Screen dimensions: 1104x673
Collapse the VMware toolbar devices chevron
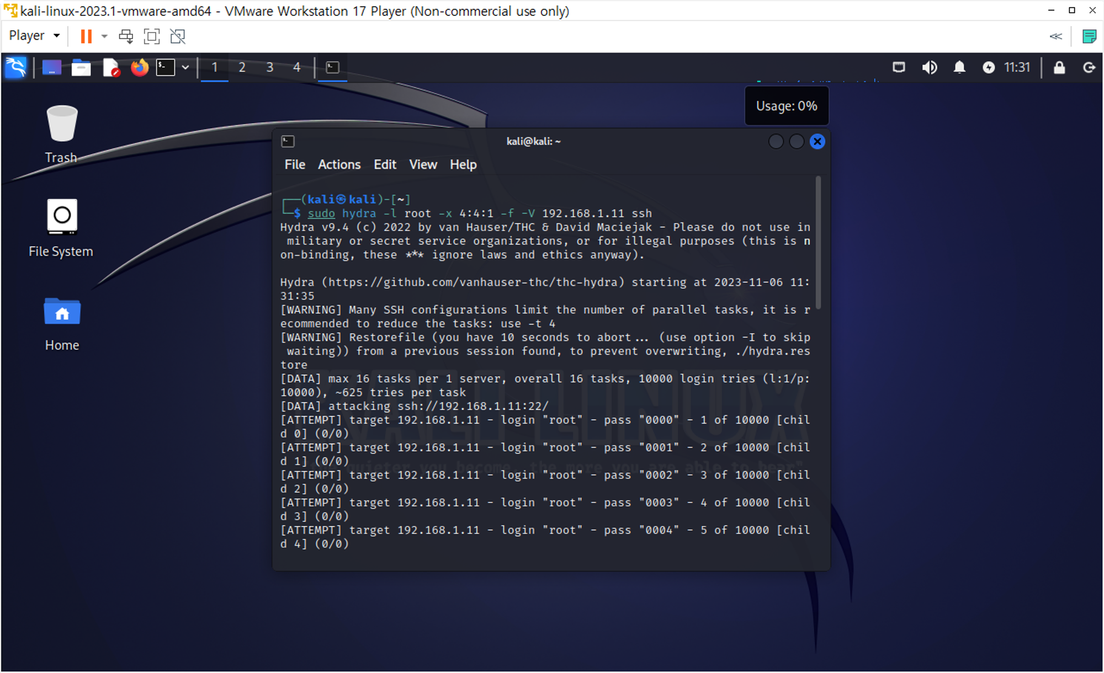(x=1056, y=36)
